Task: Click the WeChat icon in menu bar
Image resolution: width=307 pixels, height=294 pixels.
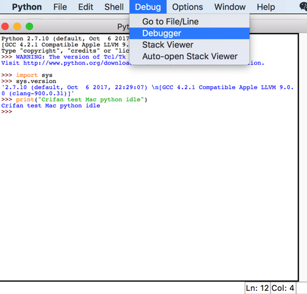Action: pos(303,7)
